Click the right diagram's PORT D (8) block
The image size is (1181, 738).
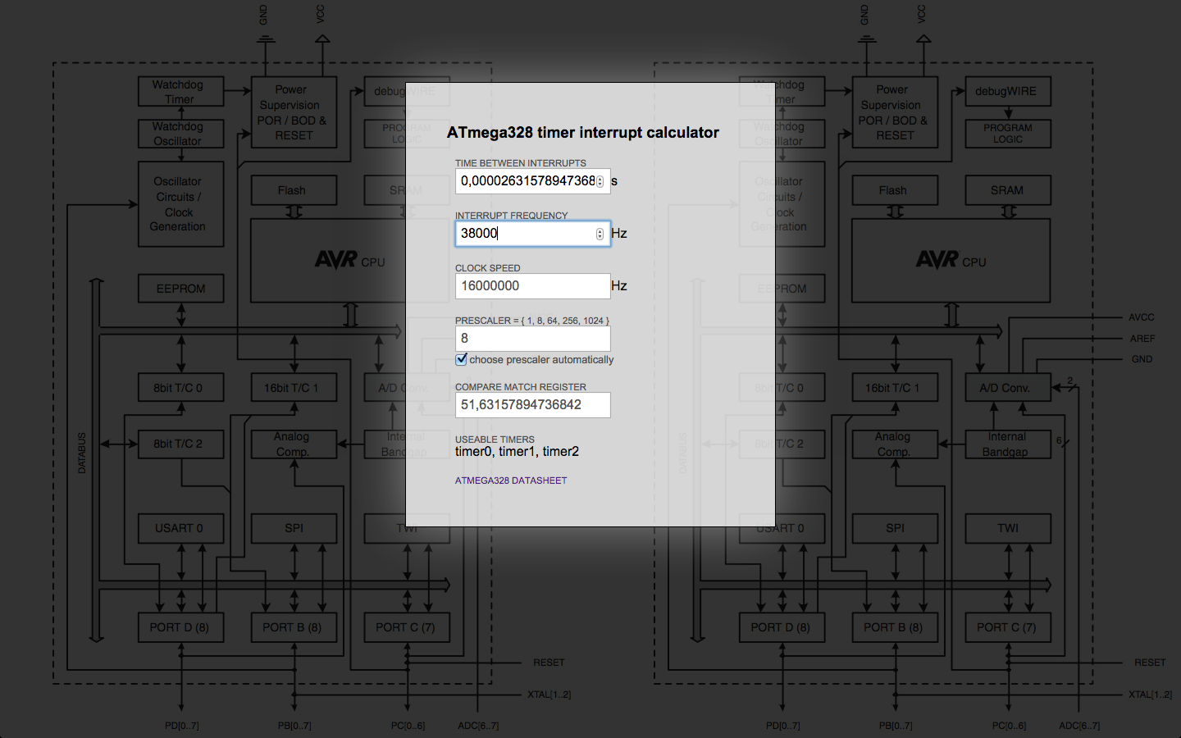pyautogui.click(x=782, y=627)
